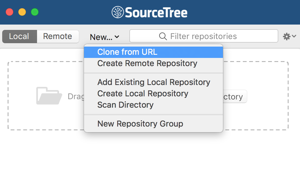Click the gear settings icon
Screen dimensions: 300x170
(286, 37)
